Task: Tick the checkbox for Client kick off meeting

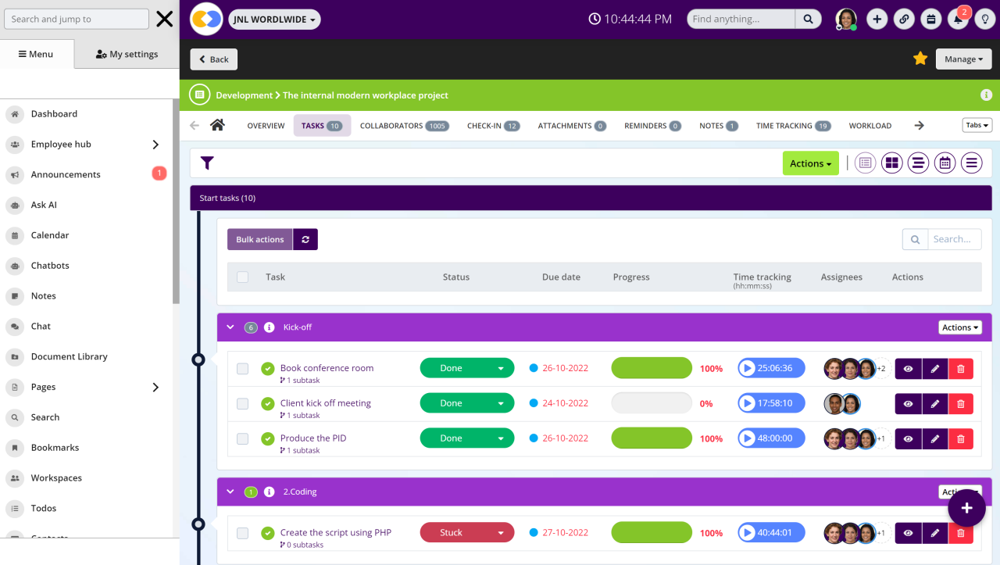Action: click(242, 403)
